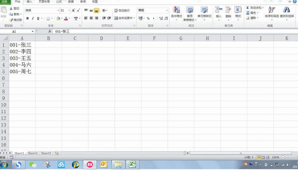Screen dimensions: 298x170
Task: Click the Paste (粘贴) clipboard icon
Action: pos(4,10)
